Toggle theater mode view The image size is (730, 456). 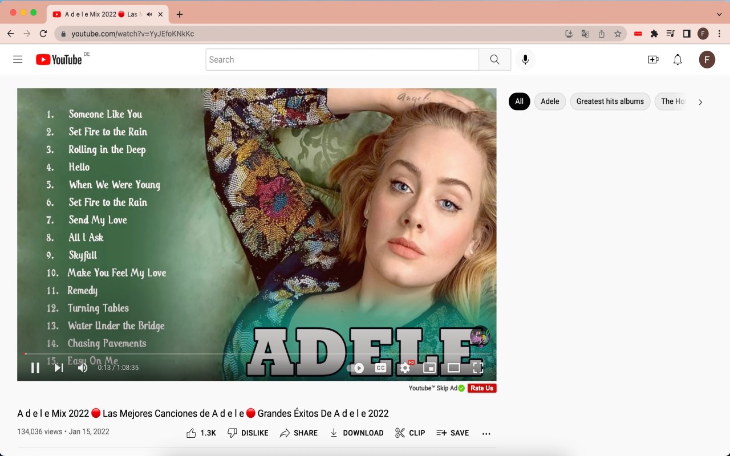tap(453, 368)
